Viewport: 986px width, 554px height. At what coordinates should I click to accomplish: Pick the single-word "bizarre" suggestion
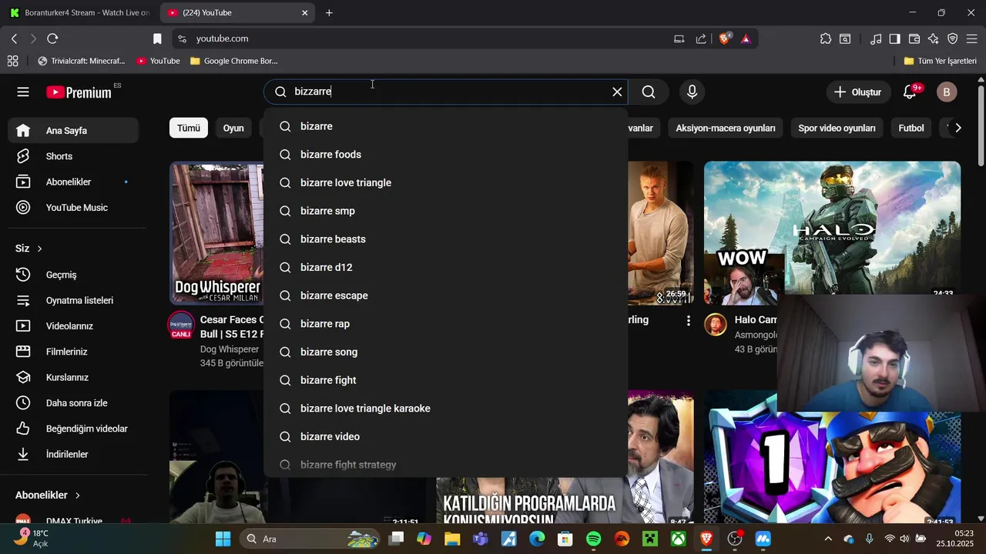(445, 126)
